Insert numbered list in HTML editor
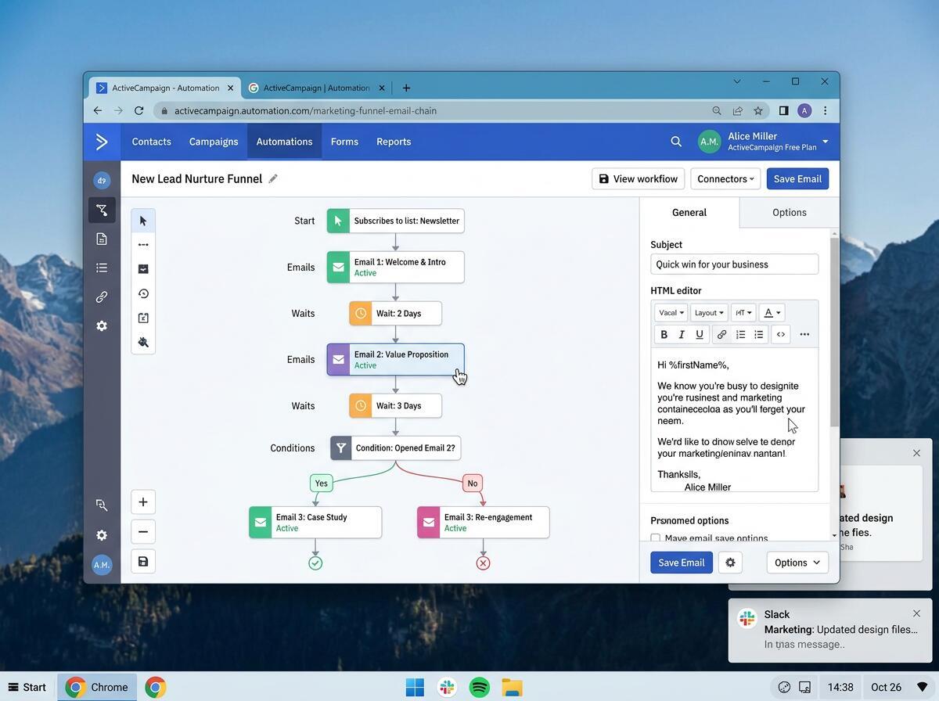The image size is (939, 701). 740,335
